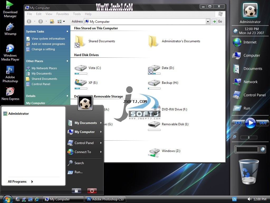Open Shared Documents link in Other Places
The height and width of the screenshot is (203, 270).
(x=44, y=79)
